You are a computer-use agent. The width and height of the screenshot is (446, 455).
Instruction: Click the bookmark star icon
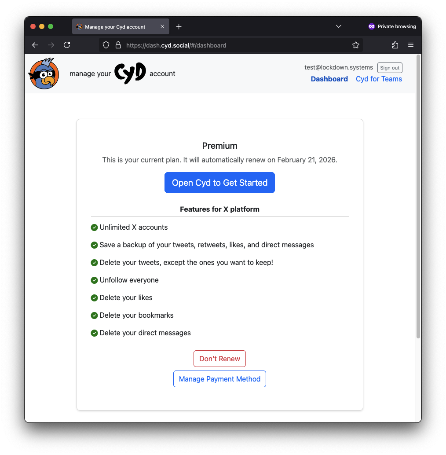[x=356, y=44]
